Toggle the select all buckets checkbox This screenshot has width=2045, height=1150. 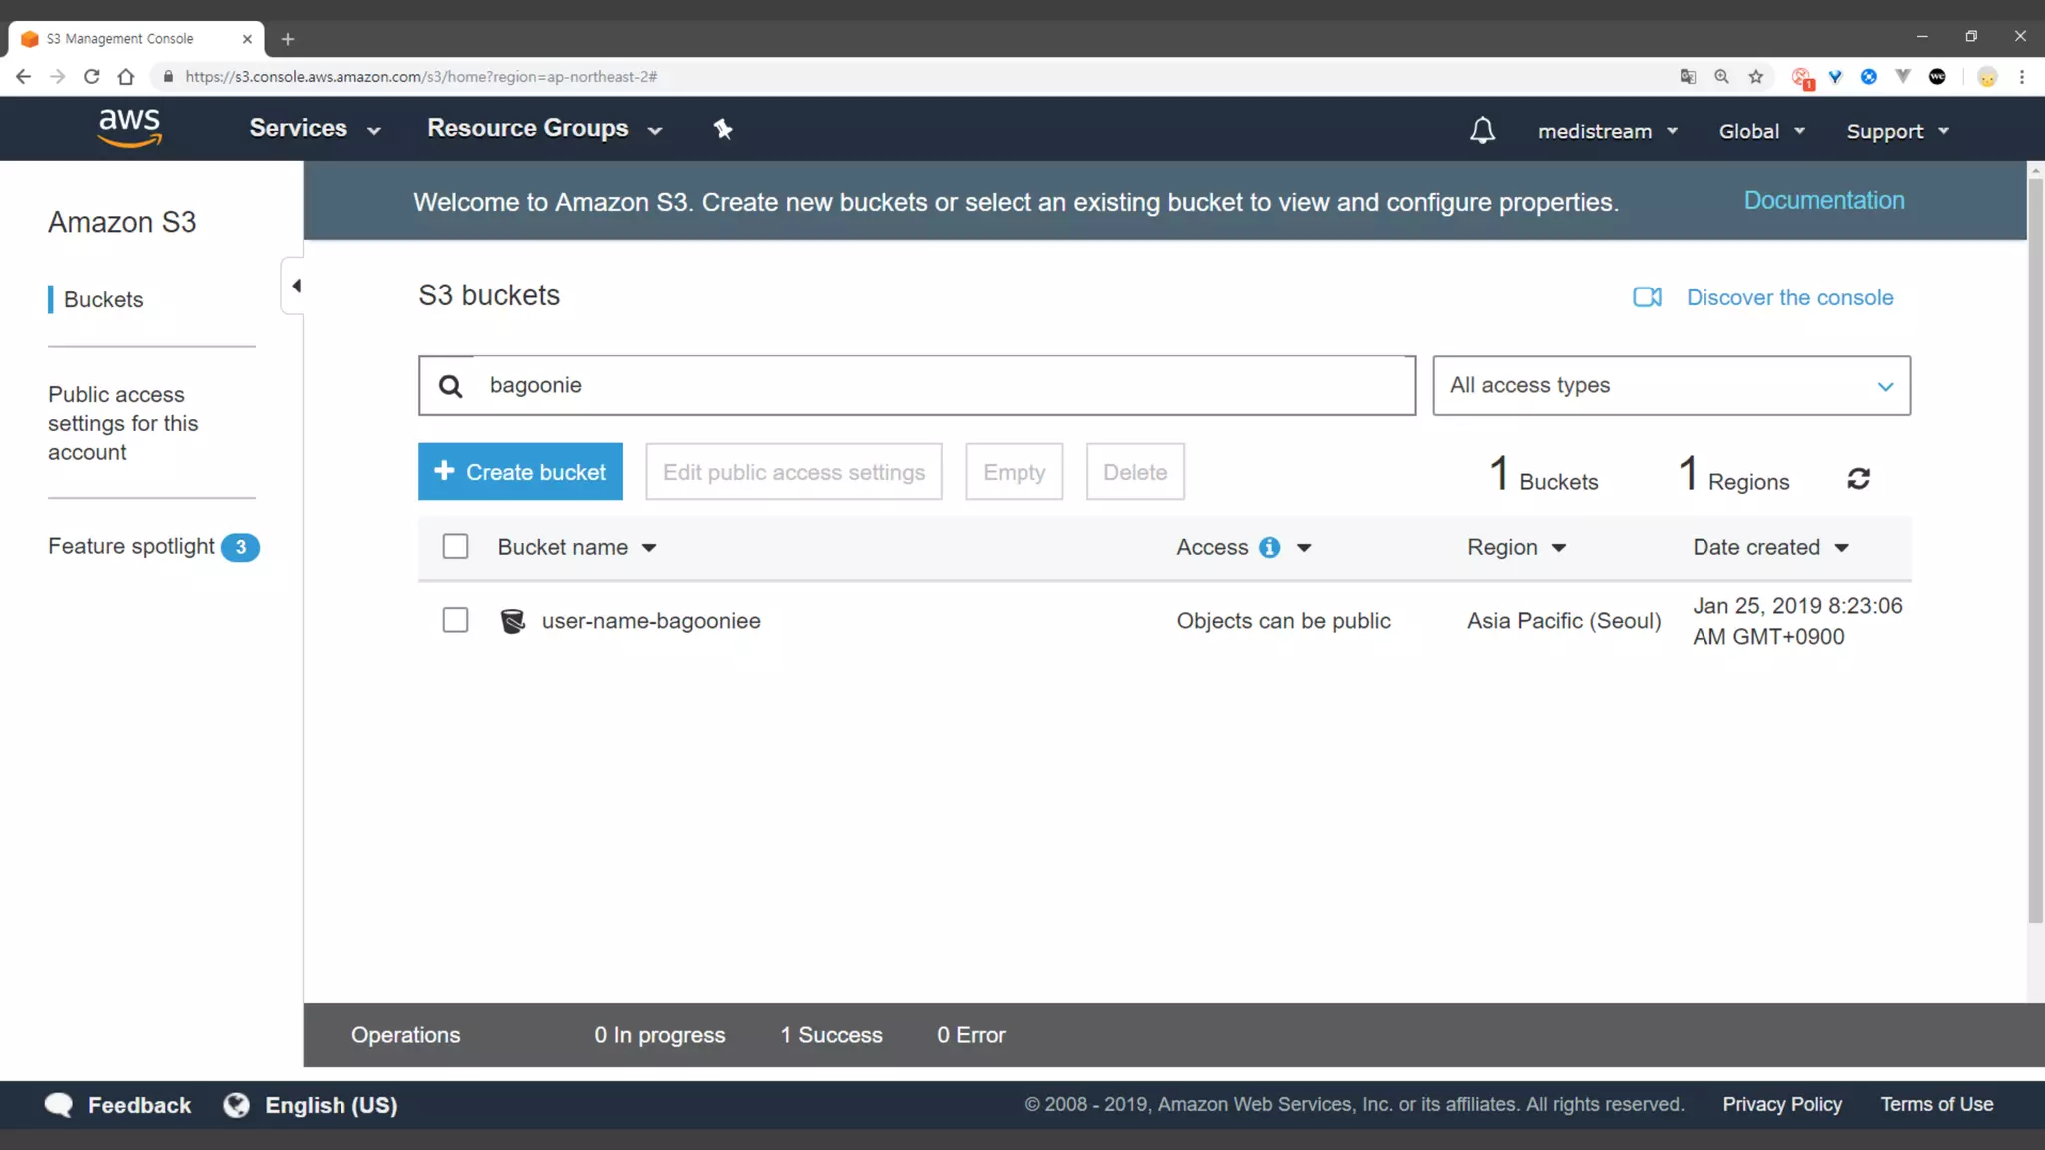pyautogui.click(x=455, y=546)
